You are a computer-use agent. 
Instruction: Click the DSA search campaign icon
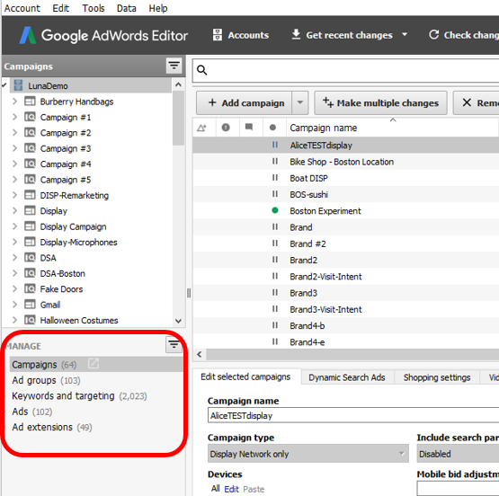[30, 257]
